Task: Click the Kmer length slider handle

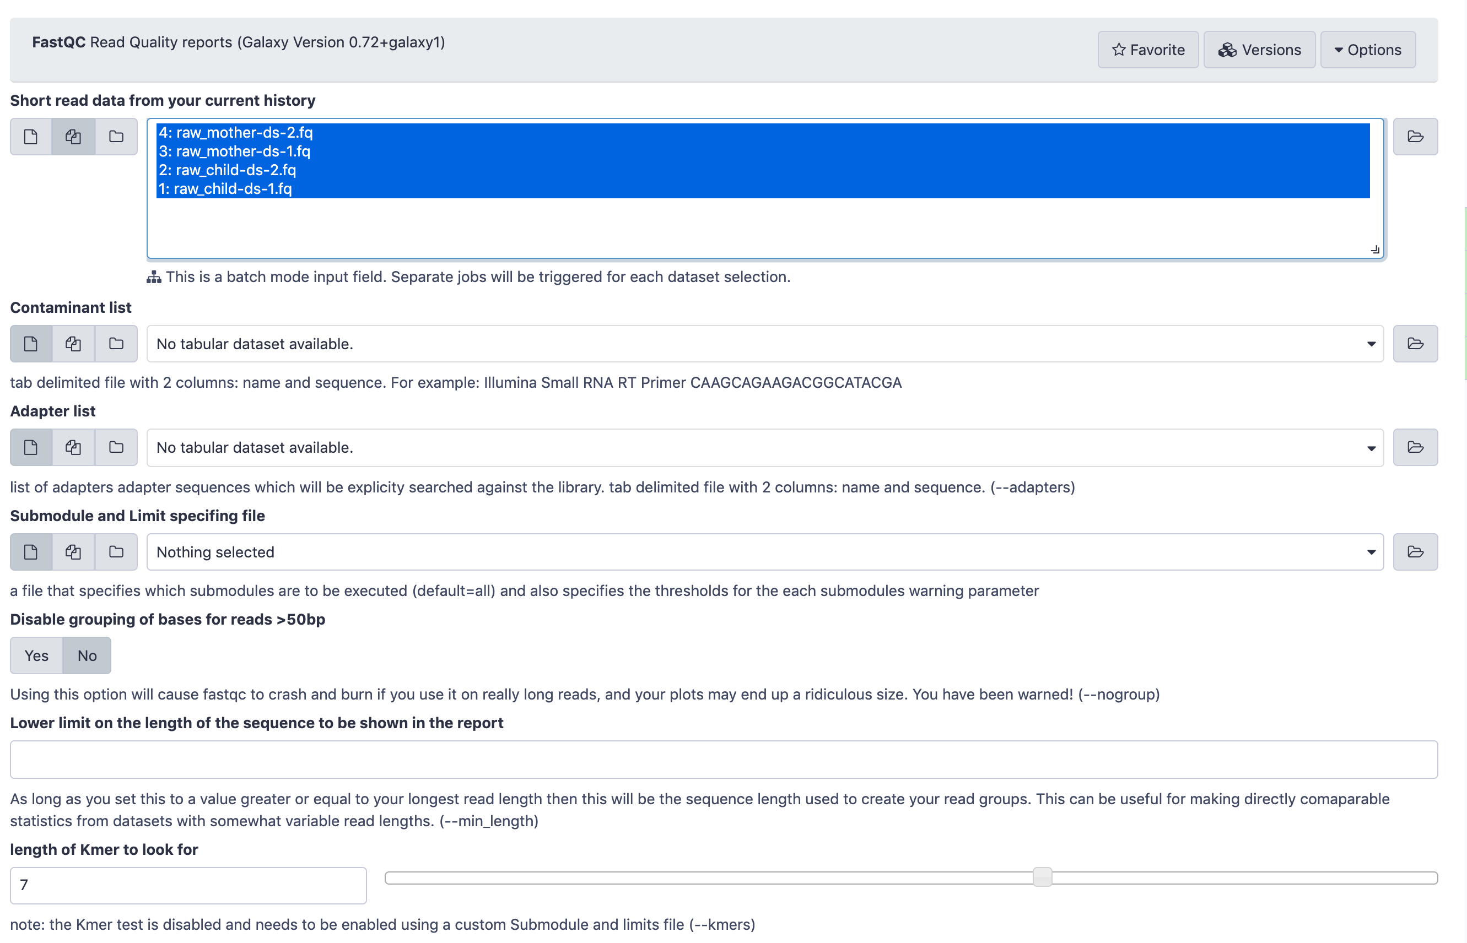Action: tap(1042, 877)
